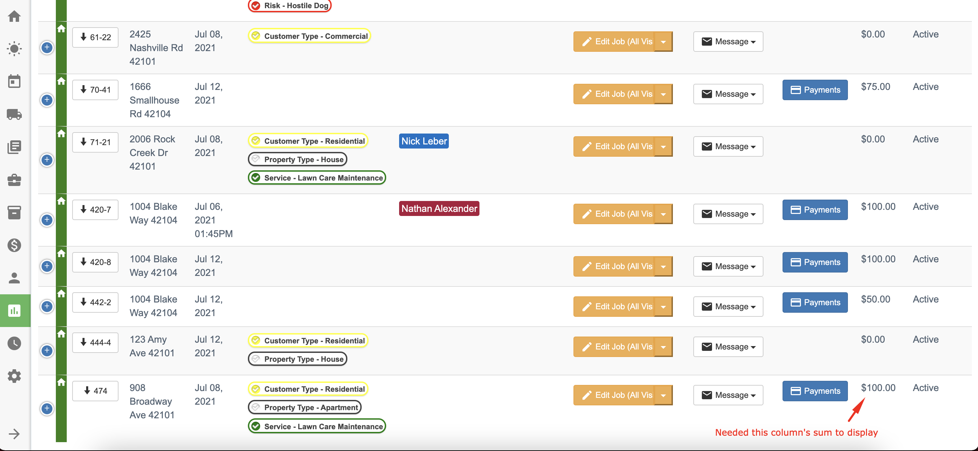Click job number 61-22 button
Screen dimensions: 978x451
tap(95, 37)
